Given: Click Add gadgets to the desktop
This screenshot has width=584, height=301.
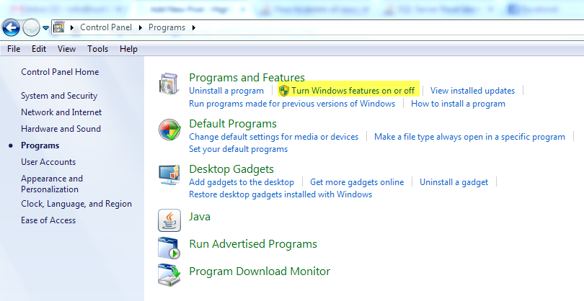Looking at the screenshot, I should pos(242,182).
